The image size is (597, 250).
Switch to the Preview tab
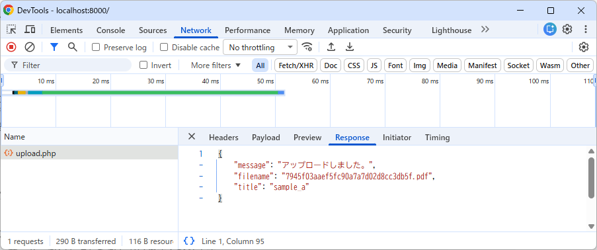click(307, 138)
